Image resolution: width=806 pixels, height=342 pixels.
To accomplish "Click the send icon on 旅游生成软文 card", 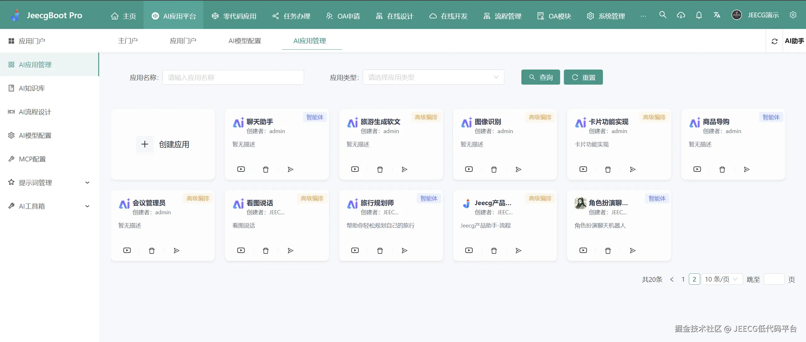I will pyautogui.click(x=405, y=170).
